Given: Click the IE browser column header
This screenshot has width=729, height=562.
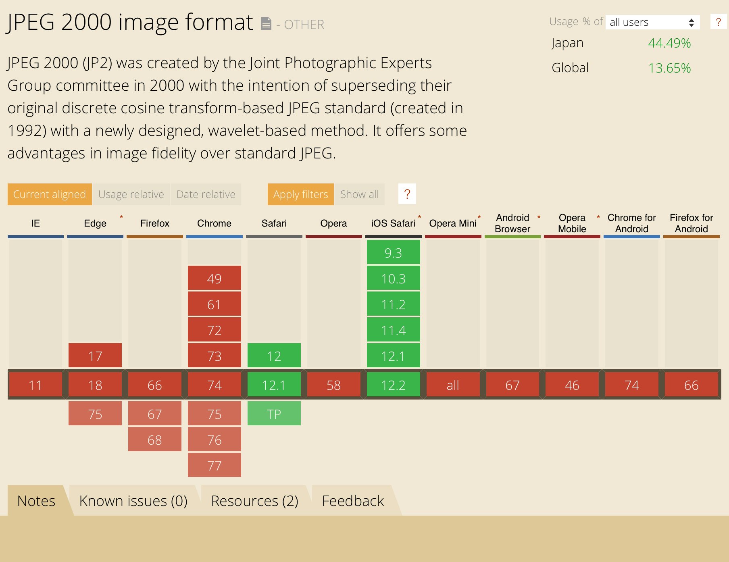Looking at the screenshot, I should pos(35,223).
